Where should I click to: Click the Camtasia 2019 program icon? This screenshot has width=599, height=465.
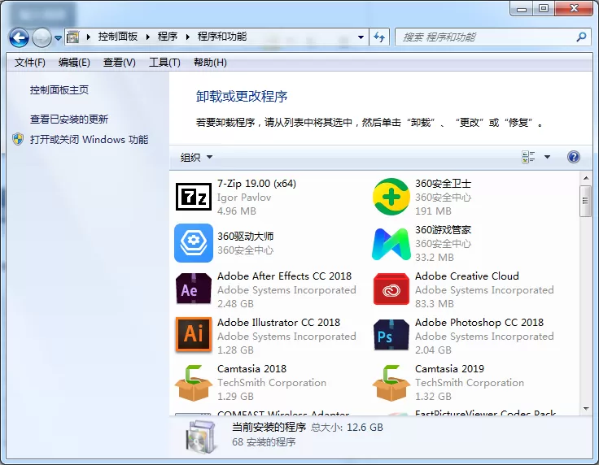[x=391, y=383]
